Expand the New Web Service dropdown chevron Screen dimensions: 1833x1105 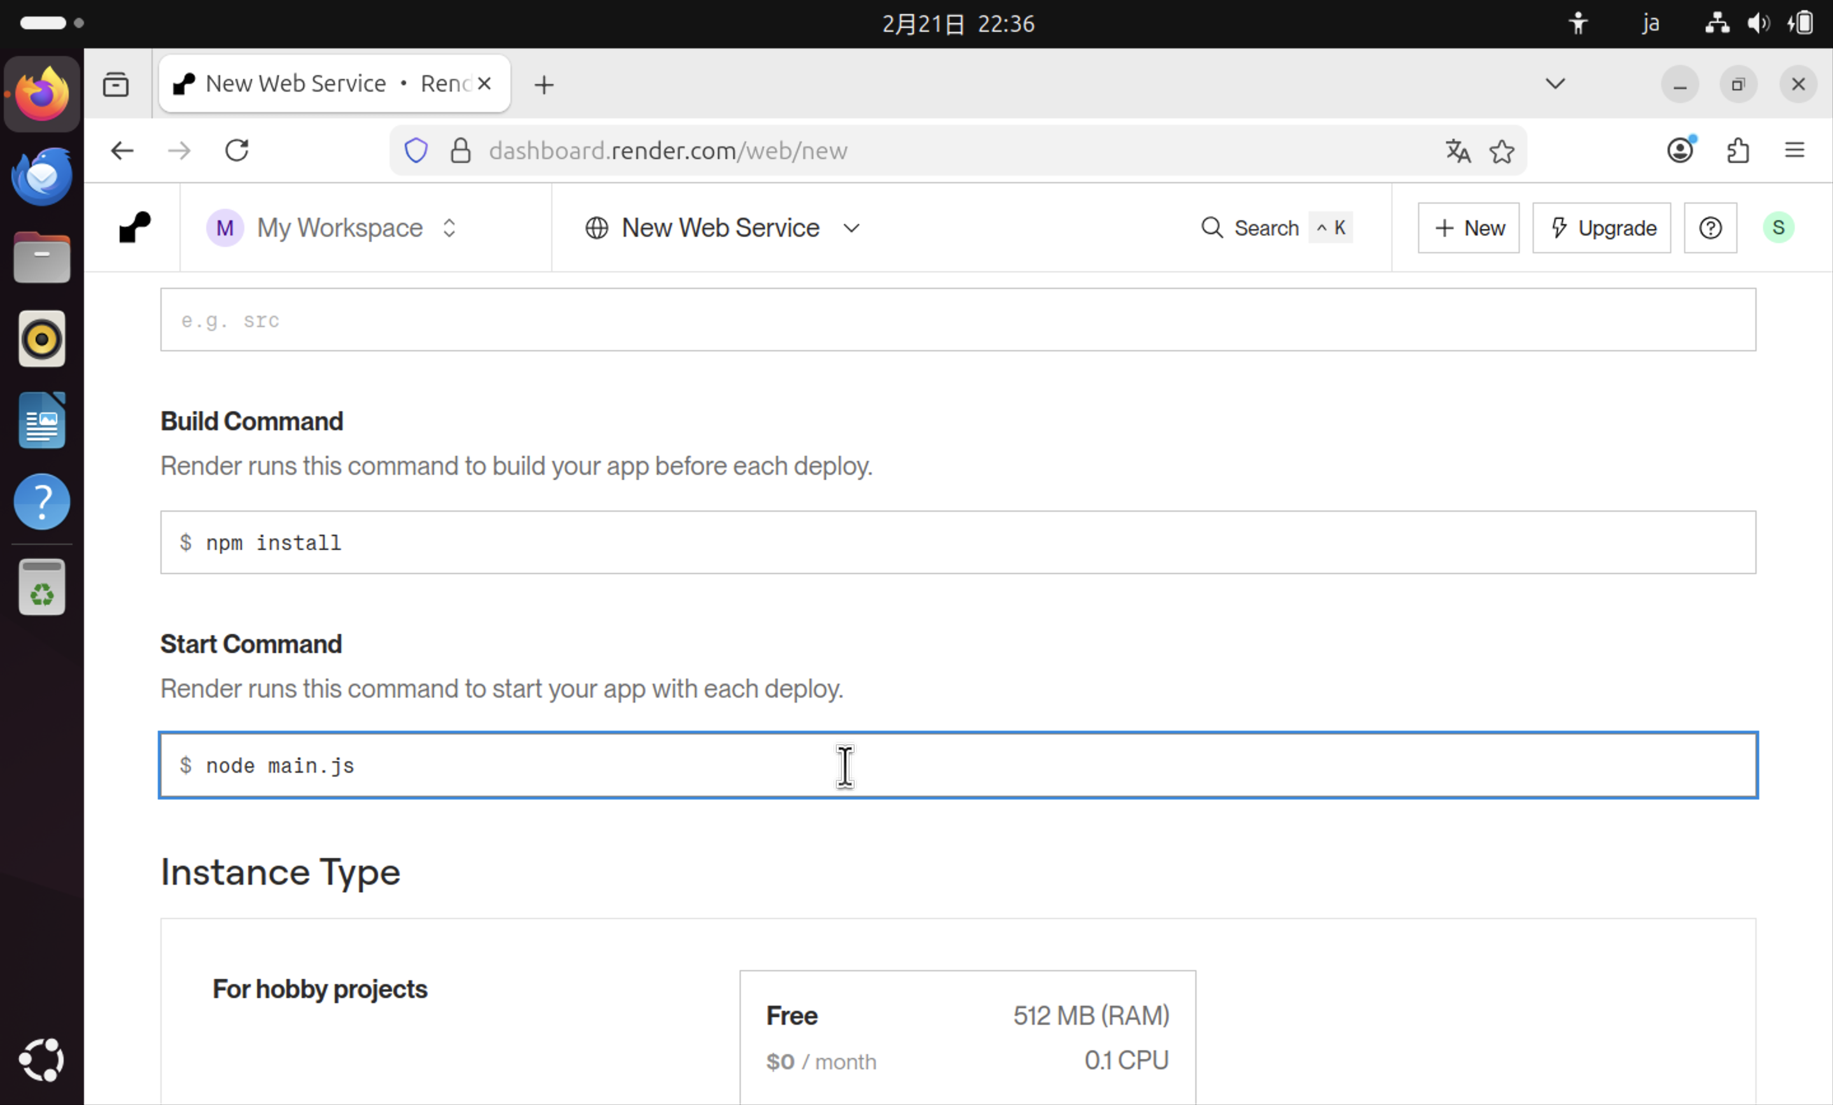pyautogui.click(x=851, y=229)
